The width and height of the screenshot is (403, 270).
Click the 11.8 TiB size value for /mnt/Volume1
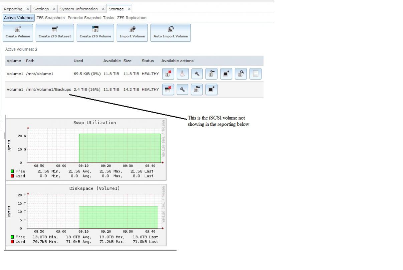(131, 74)
